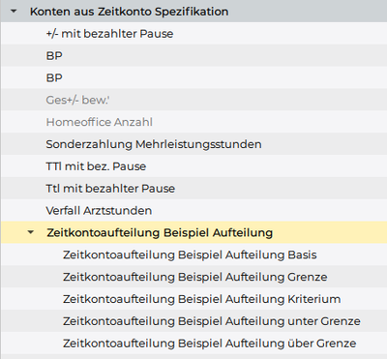This screenshot has height=359, width=387.
Task: Select highlighted Zeitkontoaufteilung Beispiel Aufteilung label
Action: click(x=160, y=232)
